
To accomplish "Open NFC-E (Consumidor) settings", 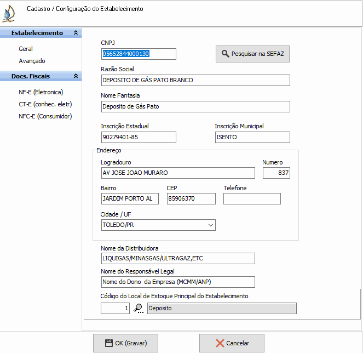I will coord(45,116).
